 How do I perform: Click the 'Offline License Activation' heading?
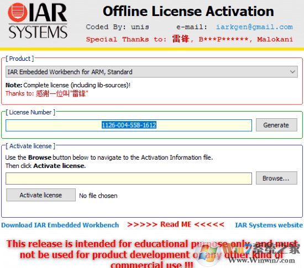(188, 11)
